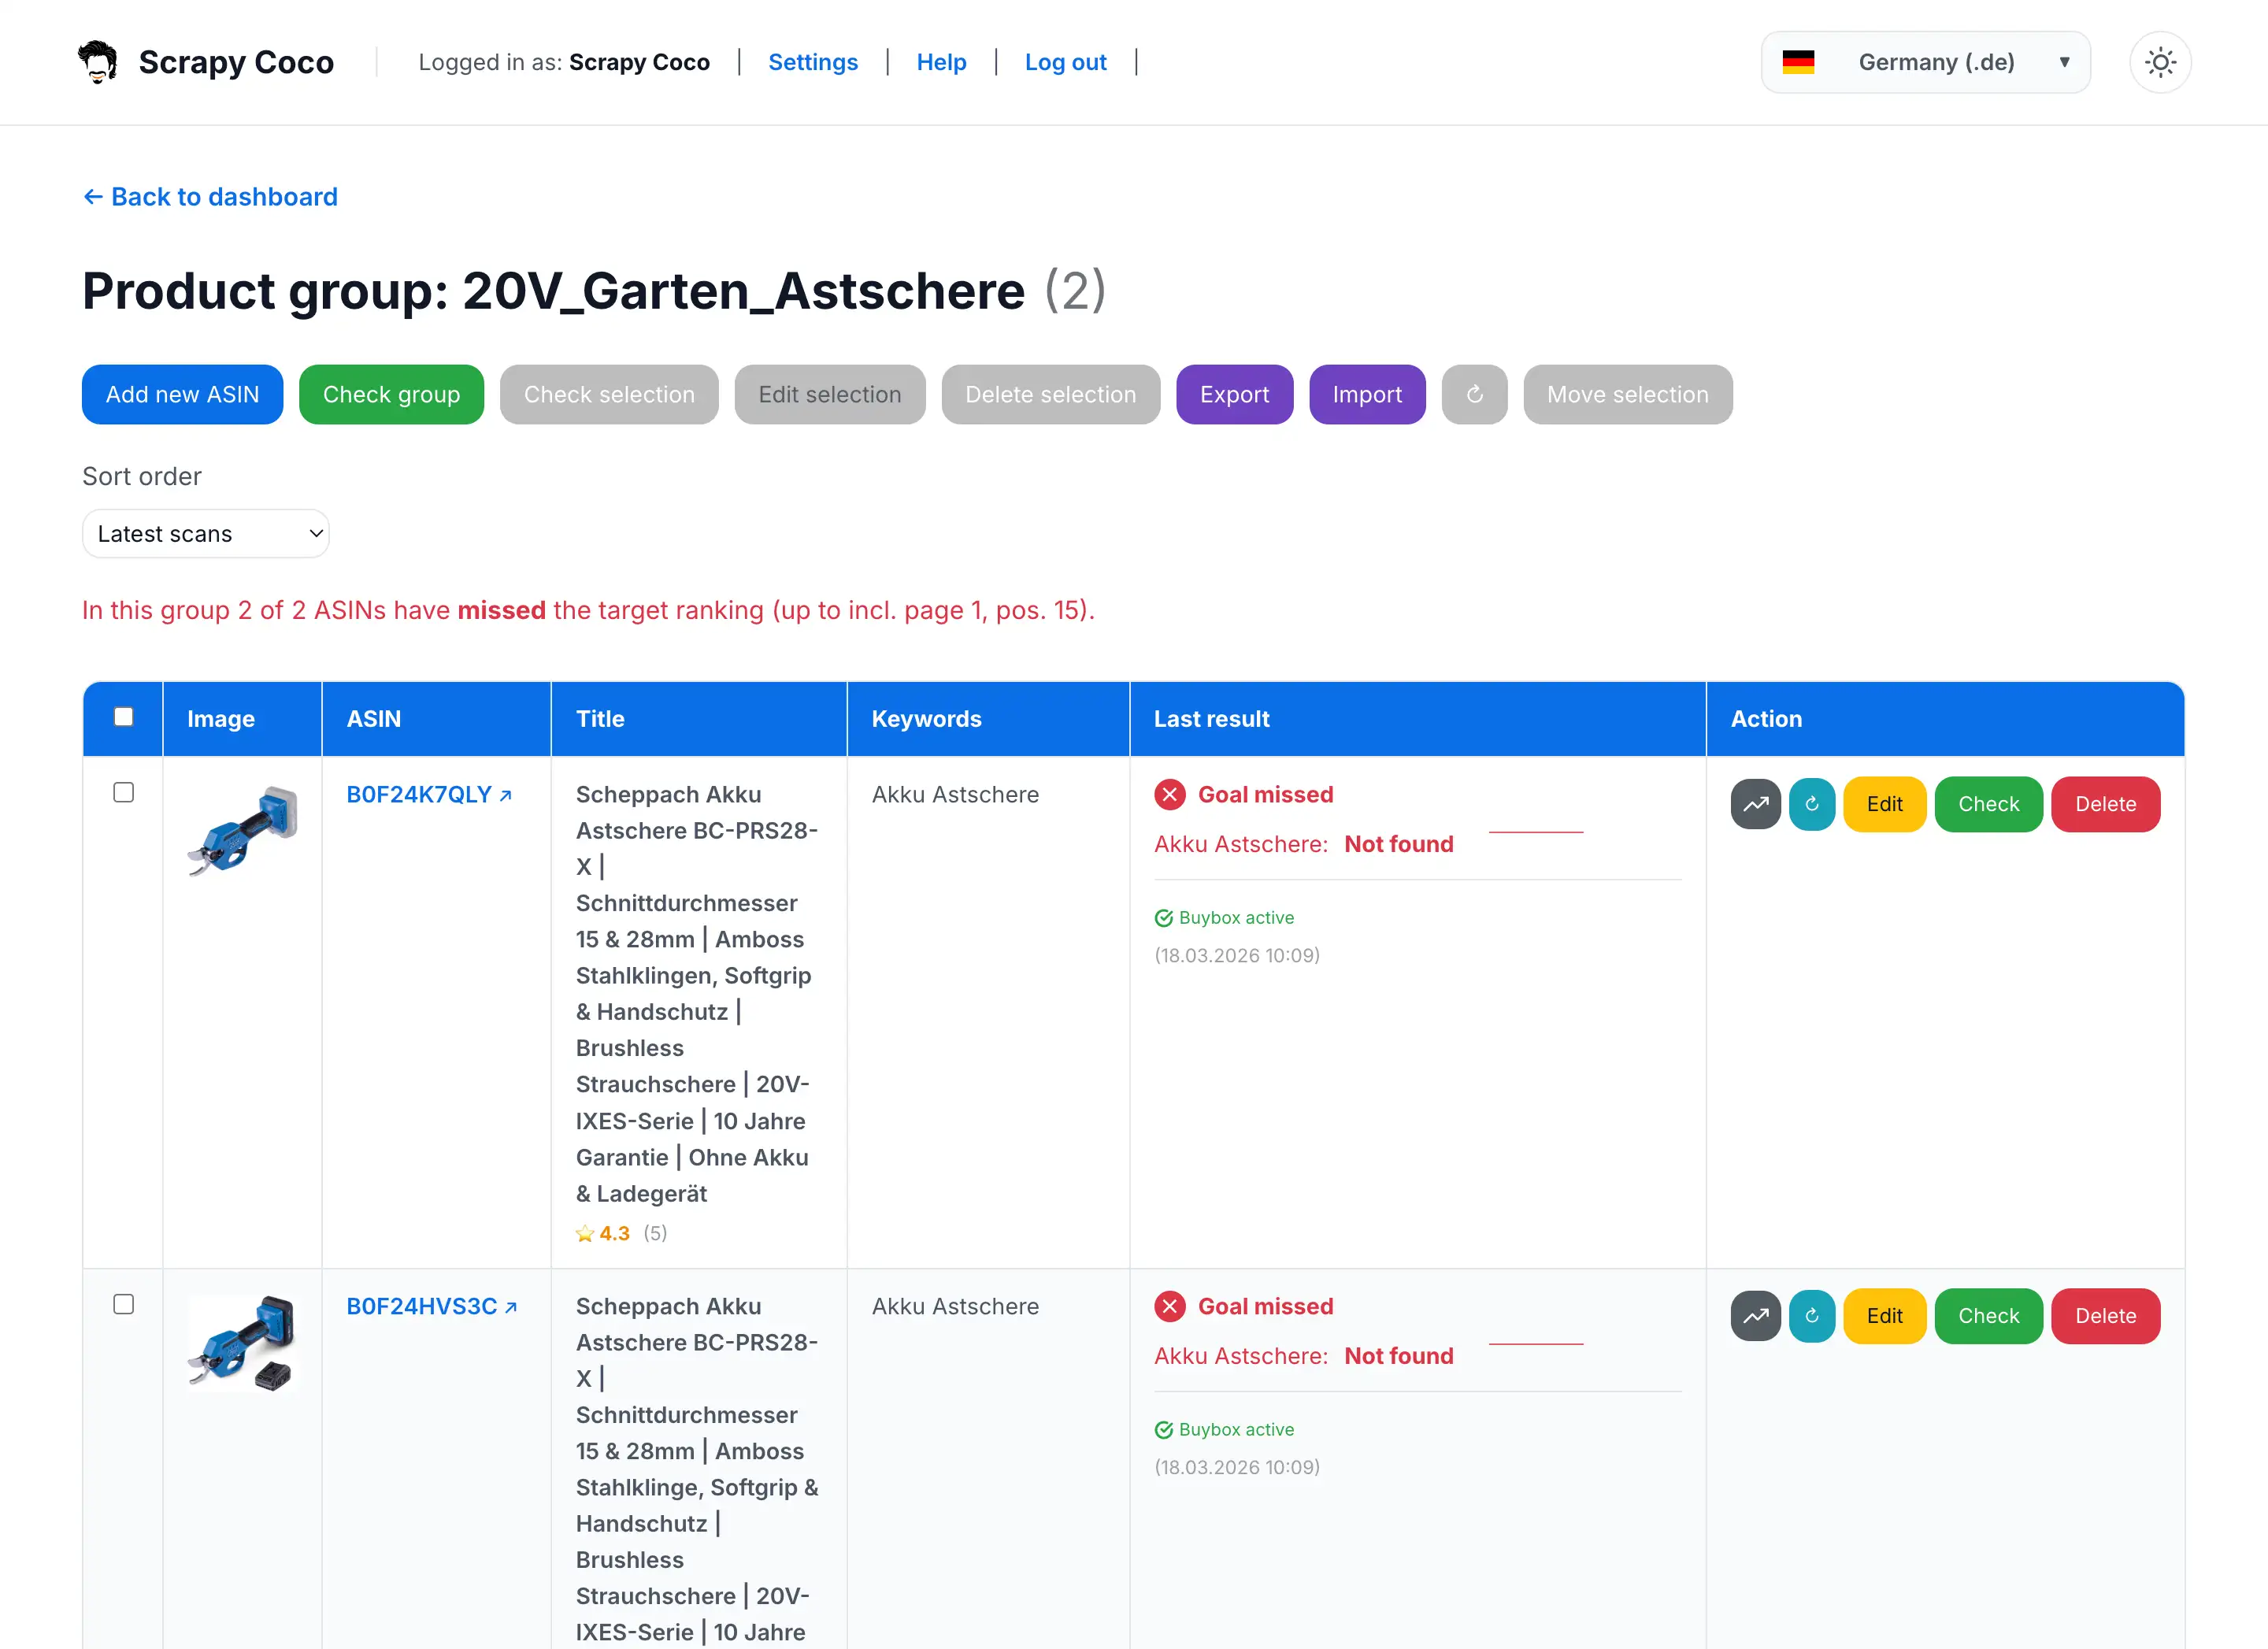Click the Import button

[x=1367, y=394]
